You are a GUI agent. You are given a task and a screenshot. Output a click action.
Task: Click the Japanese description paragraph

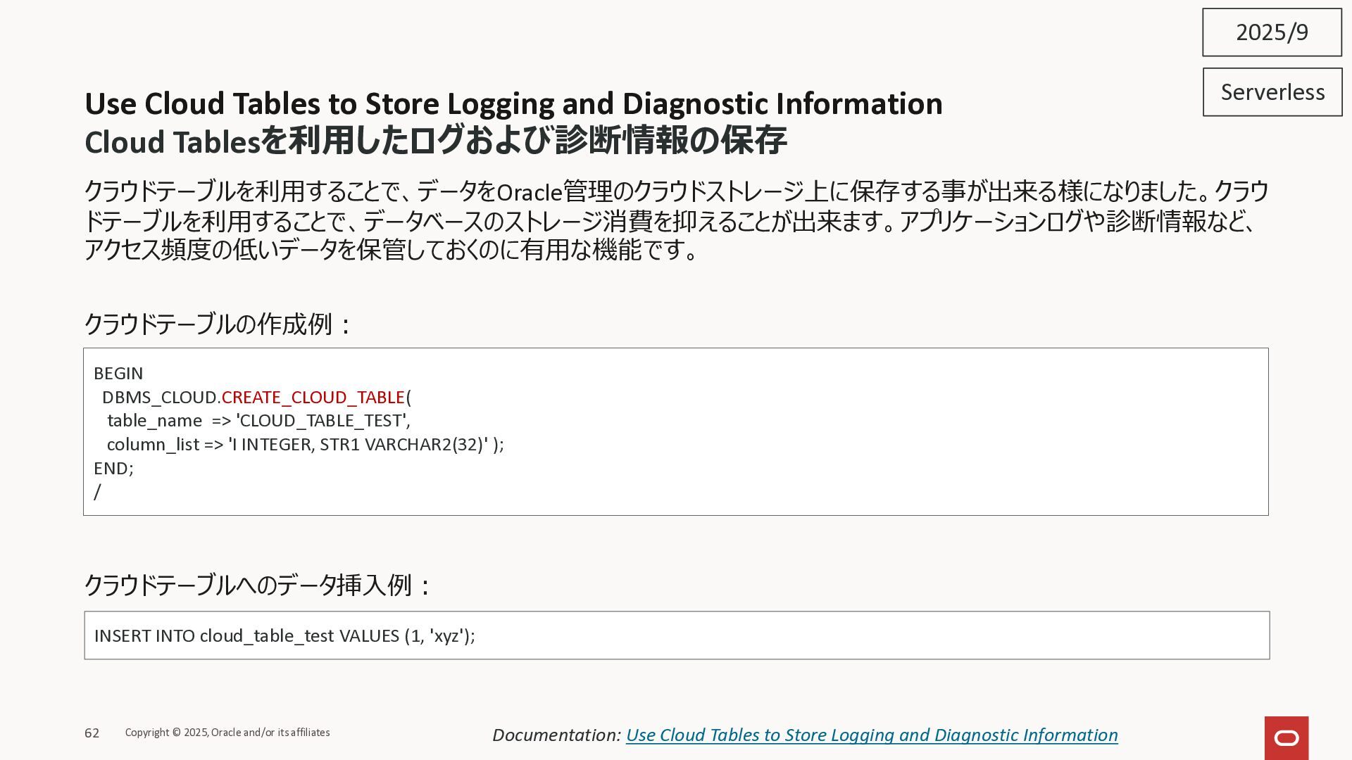coord(675,220)
